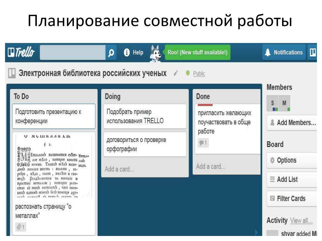Click Add a card in Done list
The height and width of the screenshot is (241, 322).
(x=210, y=166)
